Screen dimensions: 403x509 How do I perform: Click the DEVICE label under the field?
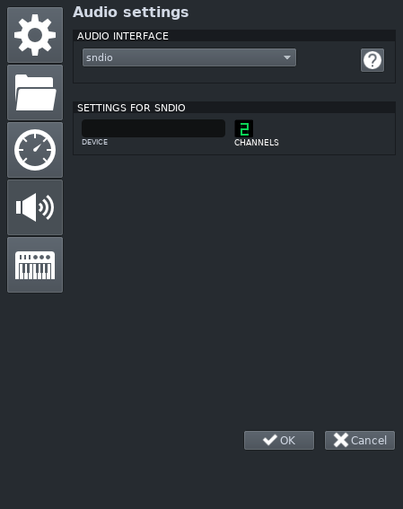click(x=95, y=142)
